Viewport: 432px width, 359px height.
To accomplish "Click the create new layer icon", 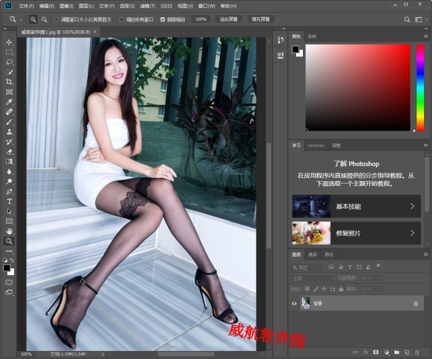I will click(407, 352).
